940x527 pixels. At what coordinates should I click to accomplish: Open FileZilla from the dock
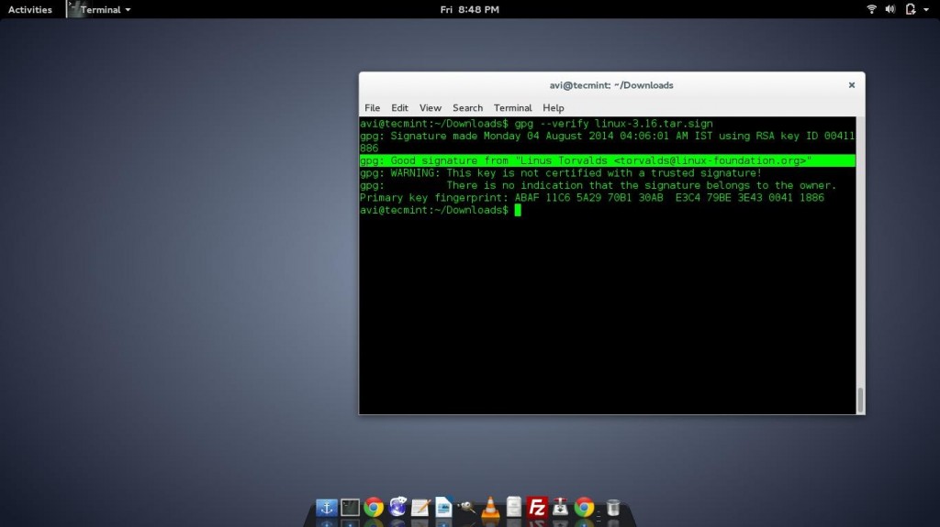[538, 507]
